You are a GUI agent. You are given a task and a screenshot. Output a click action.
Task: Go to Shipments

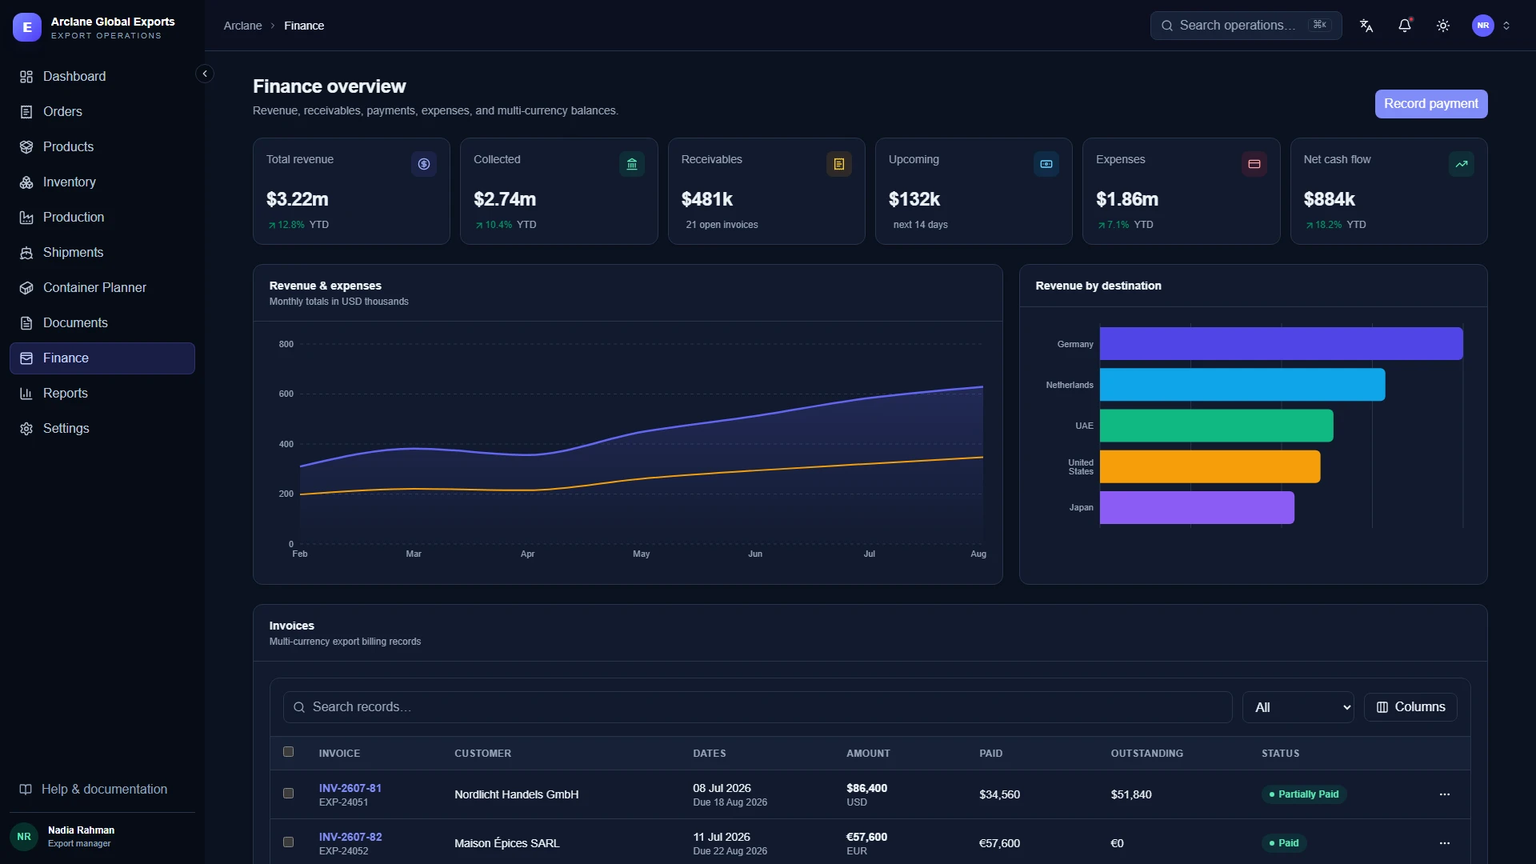pos(102,253)
